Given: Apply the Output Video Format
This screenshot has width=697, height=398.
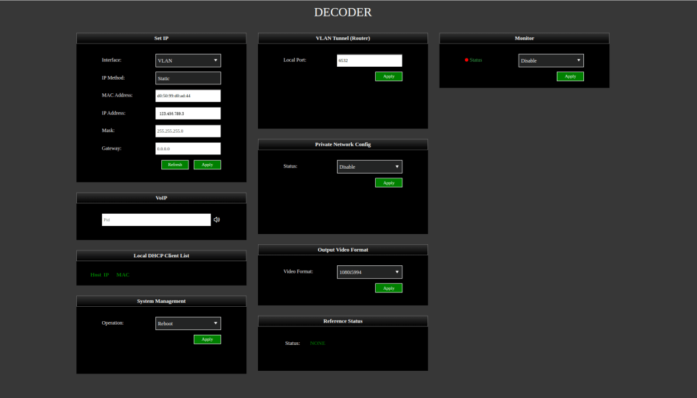Looking at the screenshot, I should click(389, 288).
